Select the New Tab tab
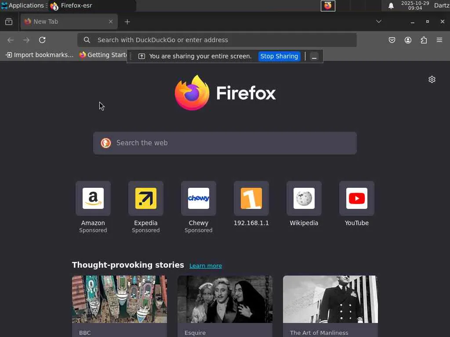The image size is (450, 337). [x=69, y=22]
